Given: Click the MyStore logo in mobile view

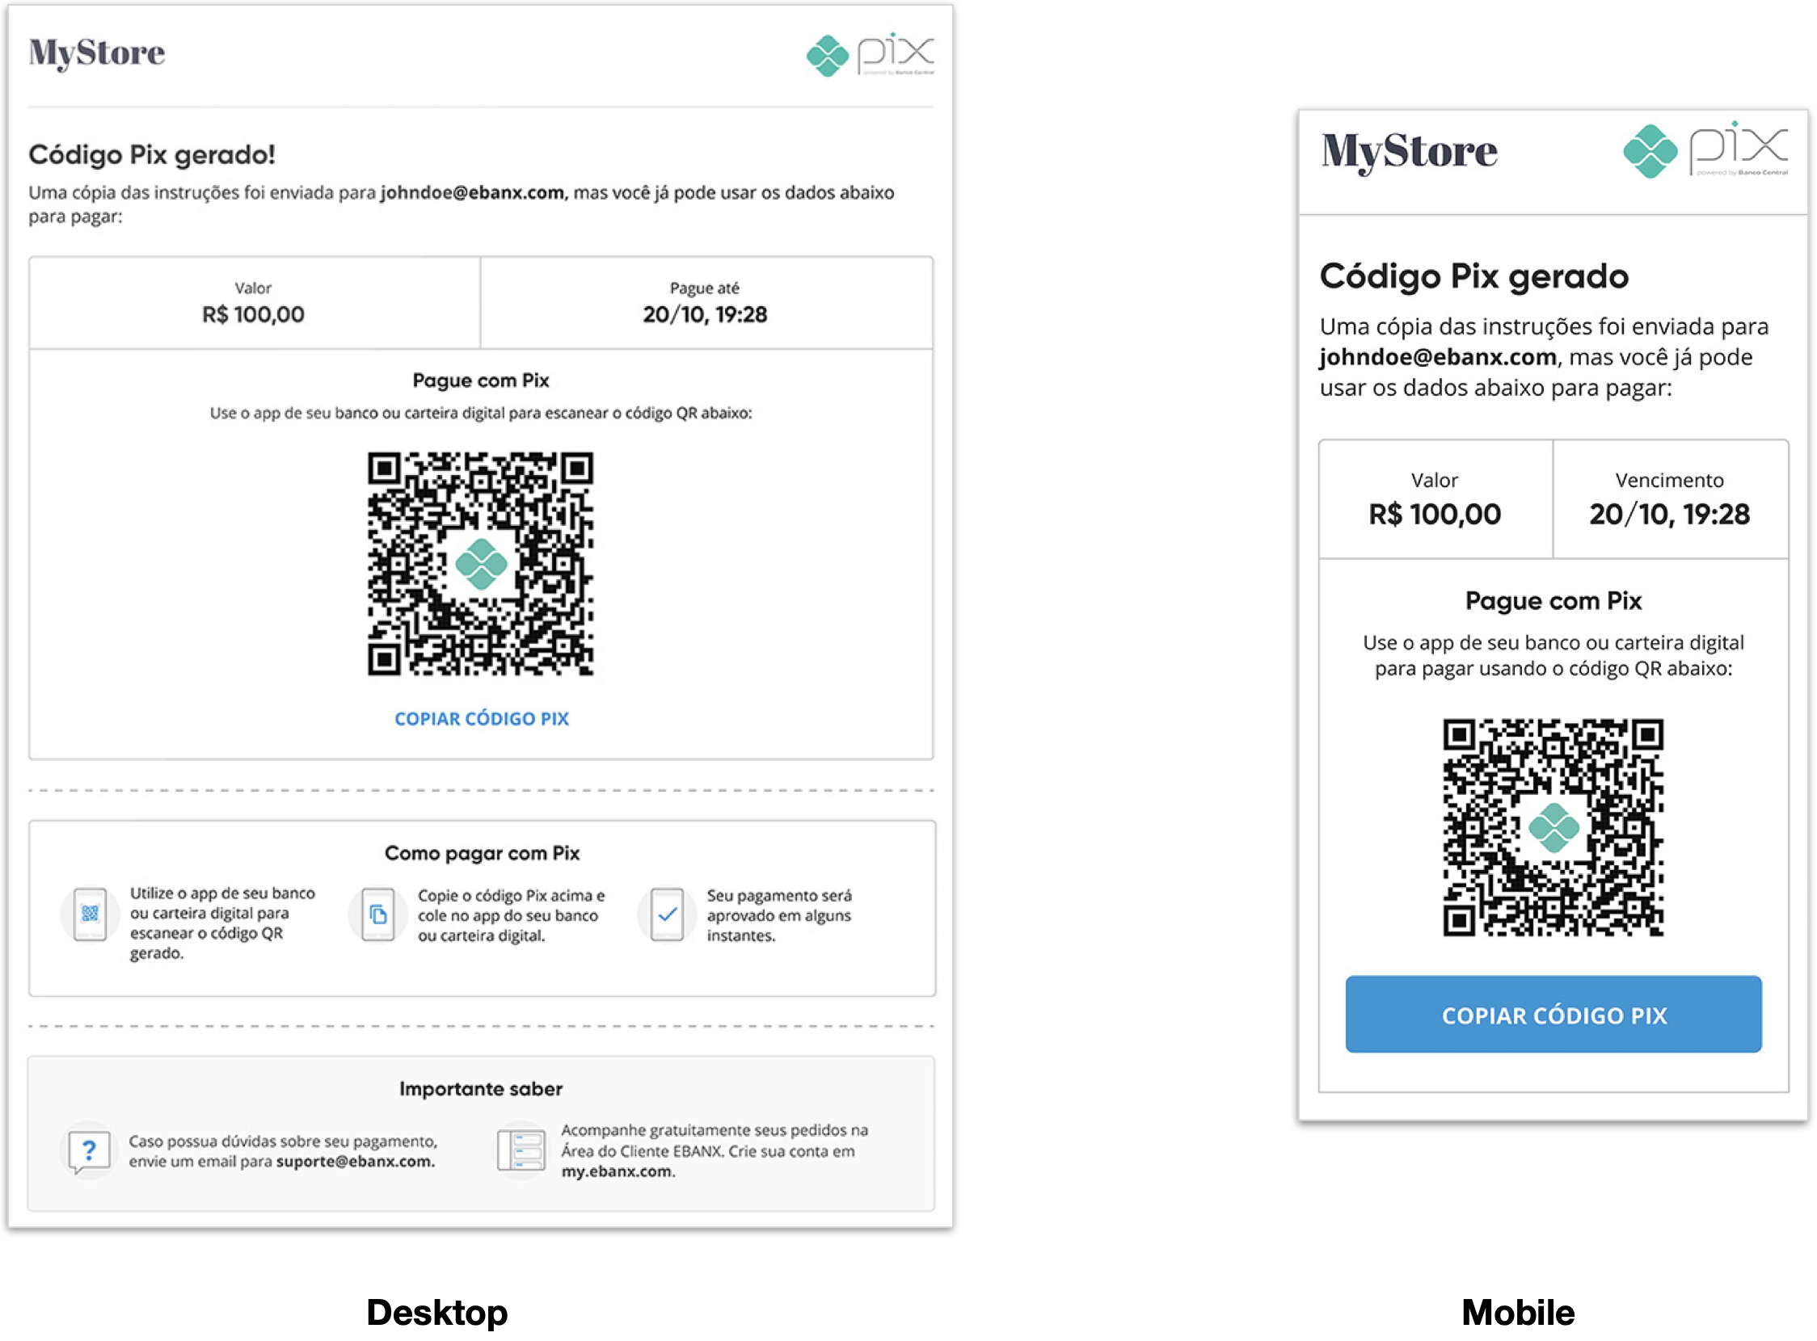Looking at the screenshot, I should 1410,152.
